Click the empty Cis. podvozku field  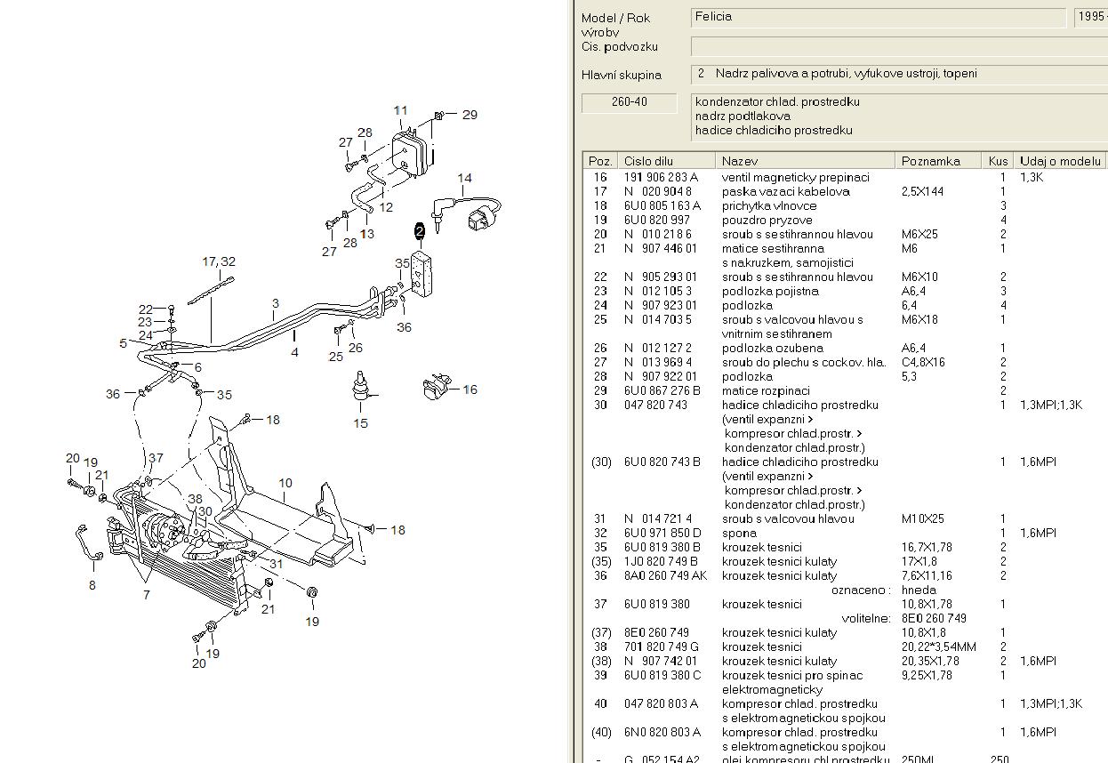[899, 46]
